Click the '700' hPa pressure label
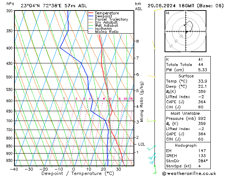This screenshot has height=176, width=227. click(x=10, y=121)
